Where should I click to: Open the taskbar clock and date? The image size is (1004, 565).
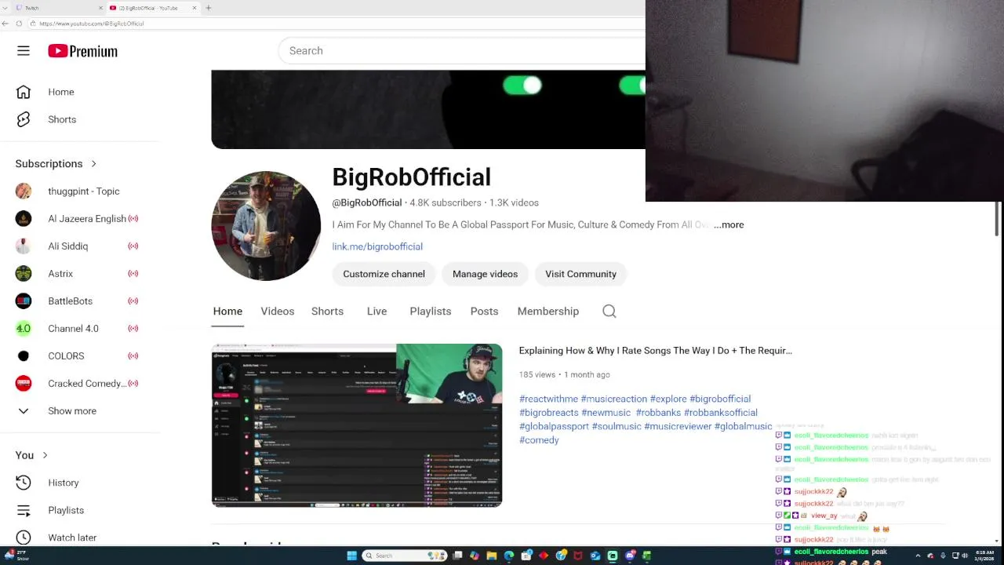(984, 556)
